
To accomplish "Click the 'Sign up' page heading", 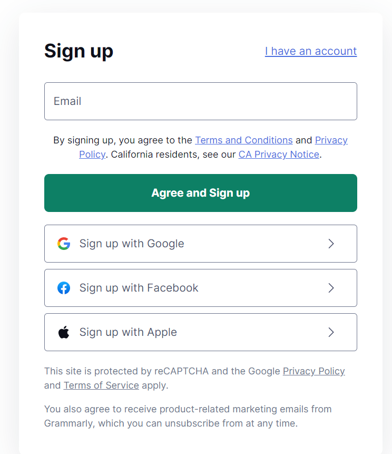I will click(79, 51).
